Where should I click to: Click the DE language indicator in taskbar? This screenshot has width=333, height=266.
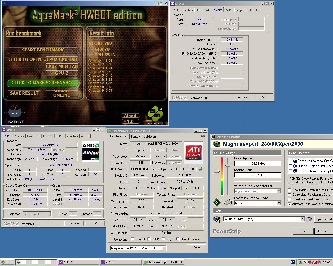293,262
